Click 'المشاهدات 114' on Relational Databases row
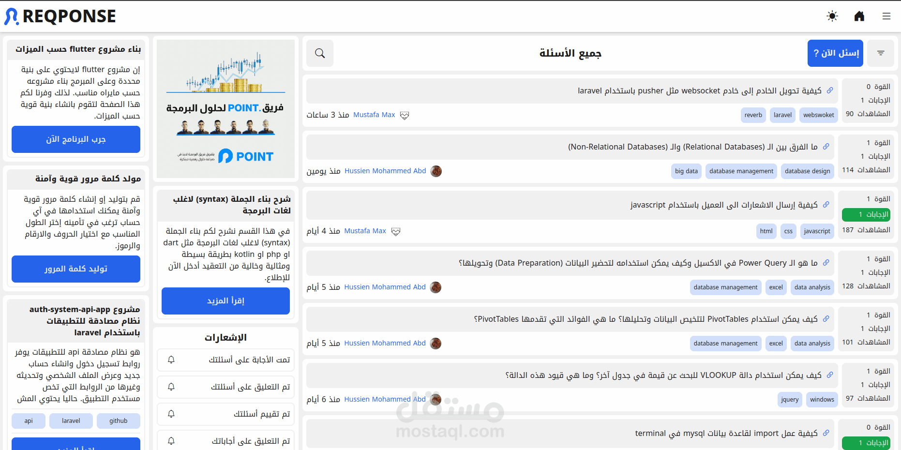The width and height of the screenshot is (901, 450). pos(866,170)
